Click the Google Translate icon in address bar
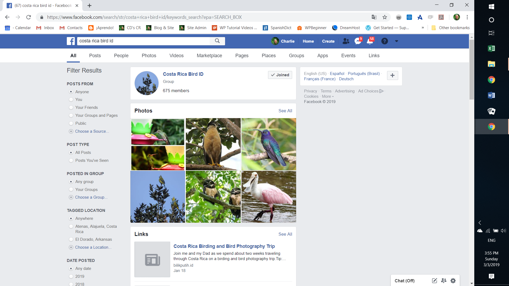This screenshot has width=509, height=286. point(374,17)
